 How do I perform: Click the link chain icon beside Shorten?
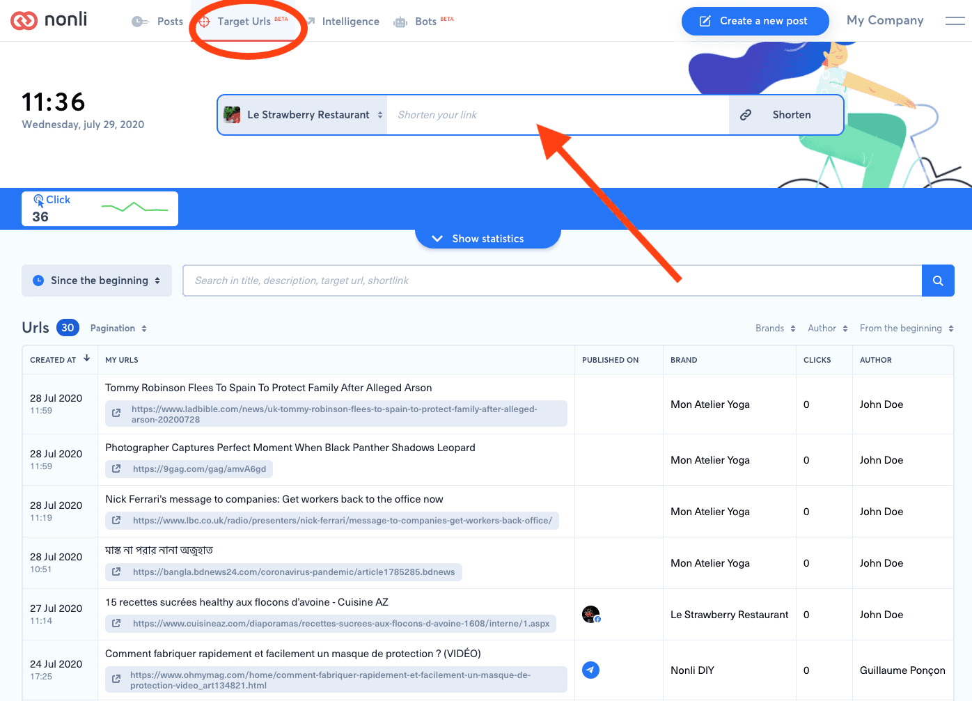[746, 115]
